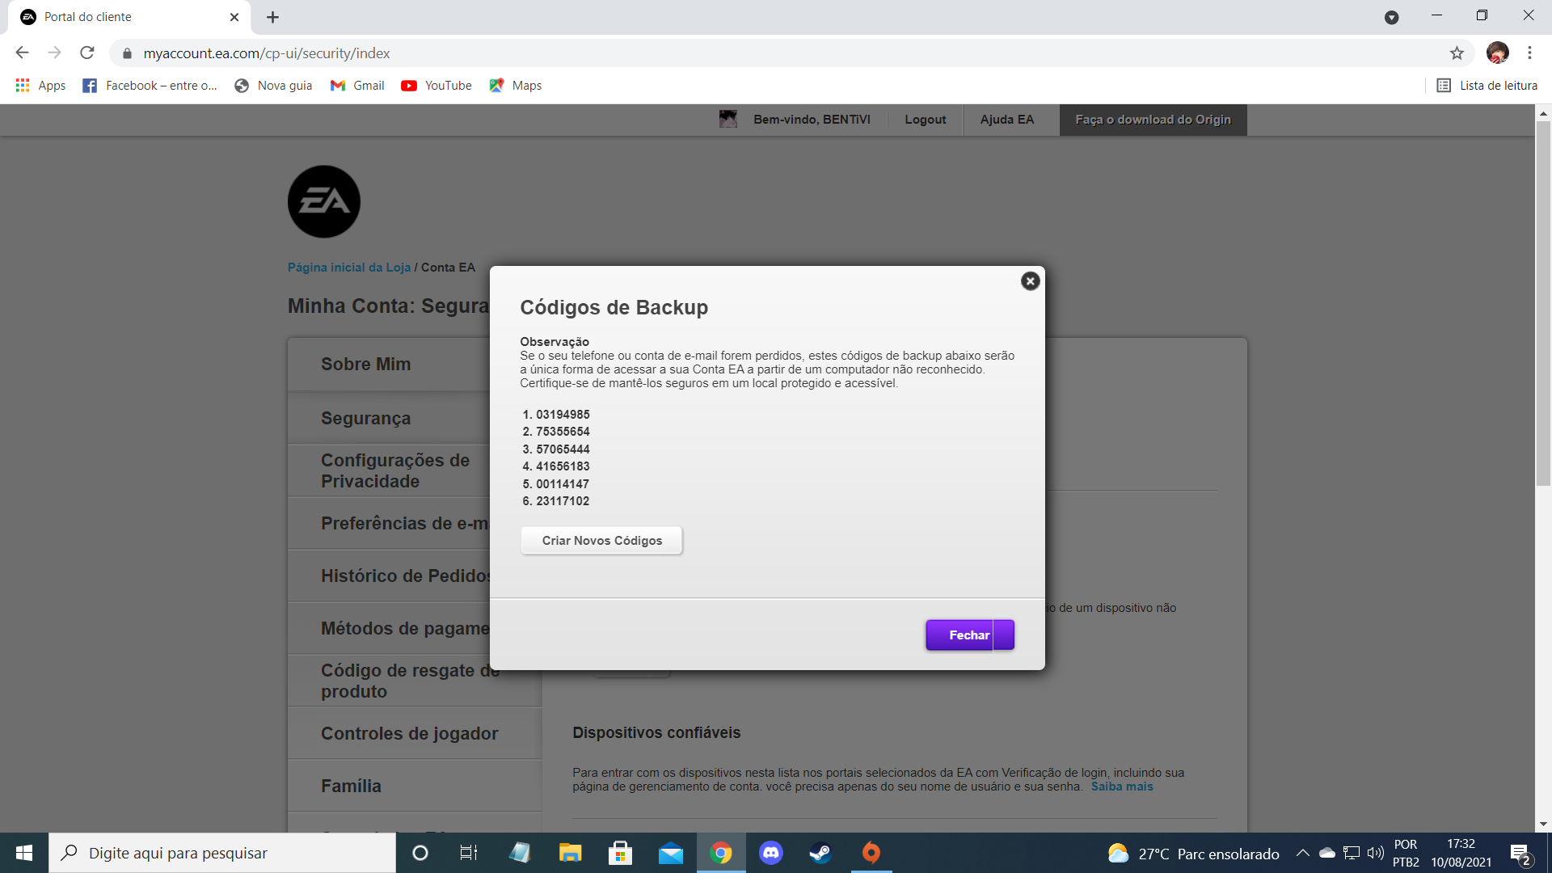The height and width of the screenshot is (873, 1552).
Task: Click the page scrollbar thumb
Action: 1543,303
